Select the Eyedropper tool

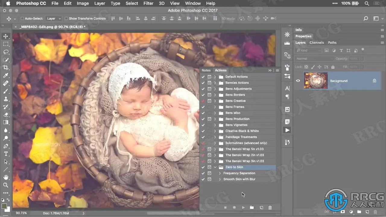coord(6,75)
